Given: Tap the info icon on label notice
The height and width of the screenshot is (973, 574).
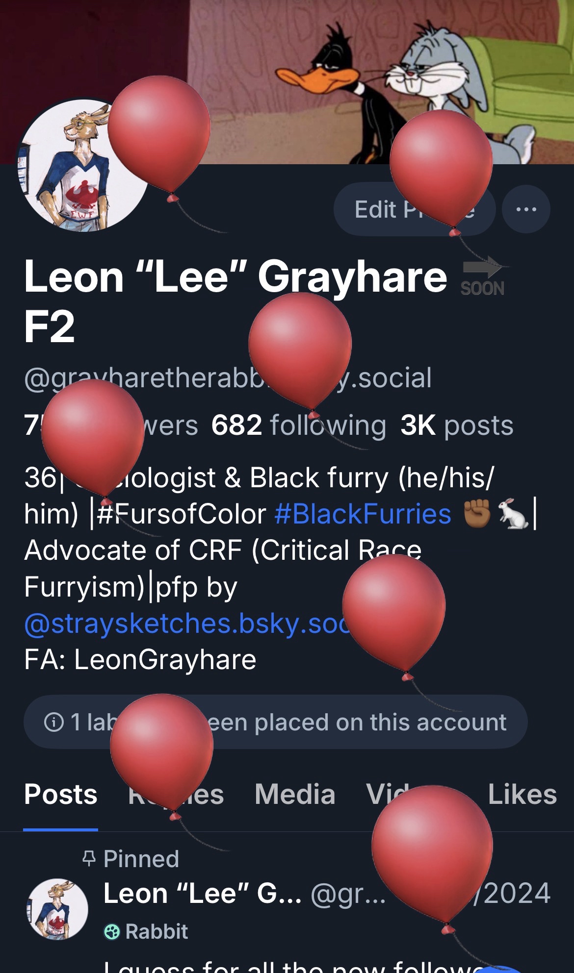Looking at the screenshot, I should [x=54, y=722].
